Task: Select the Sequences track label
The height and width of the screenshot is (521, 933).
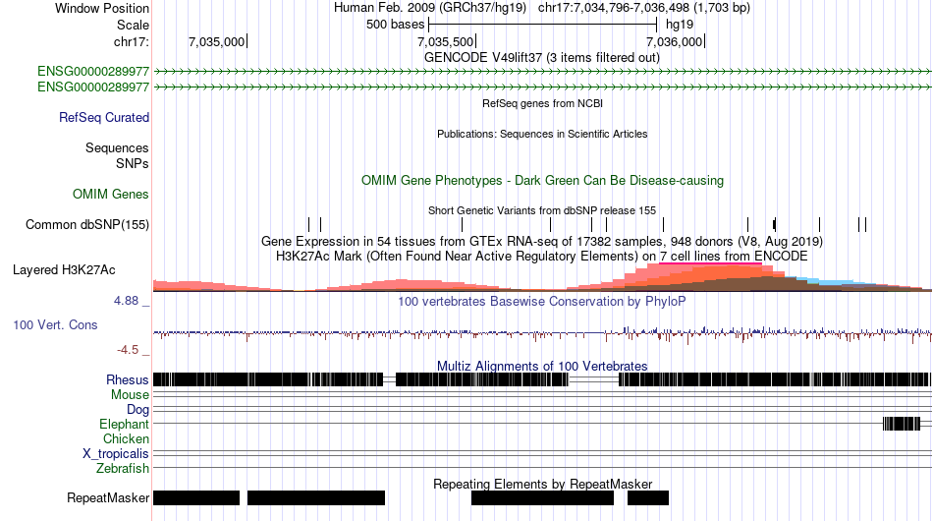Action: click(x=117, y=147)
